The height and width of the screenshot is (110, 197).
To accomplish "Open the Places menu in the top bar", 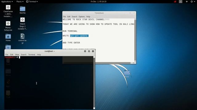I will point(20,2).
